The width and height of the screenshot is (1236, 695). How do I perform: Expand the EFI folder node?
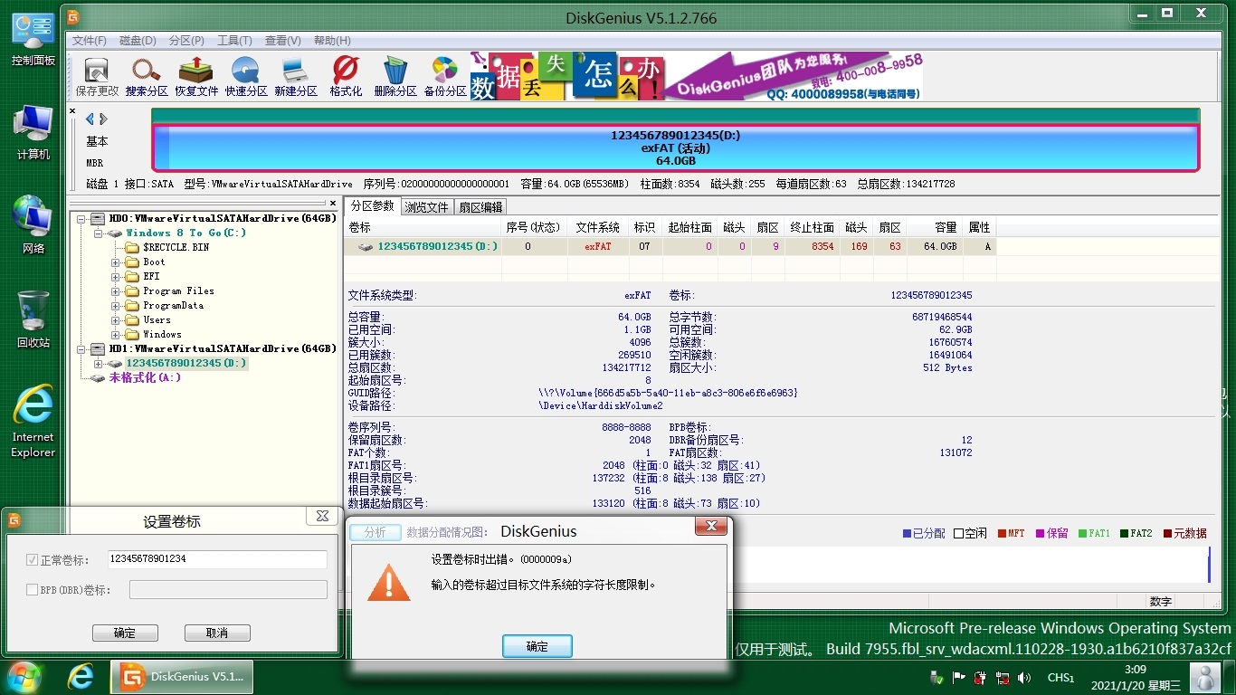(x=116, y=277)
